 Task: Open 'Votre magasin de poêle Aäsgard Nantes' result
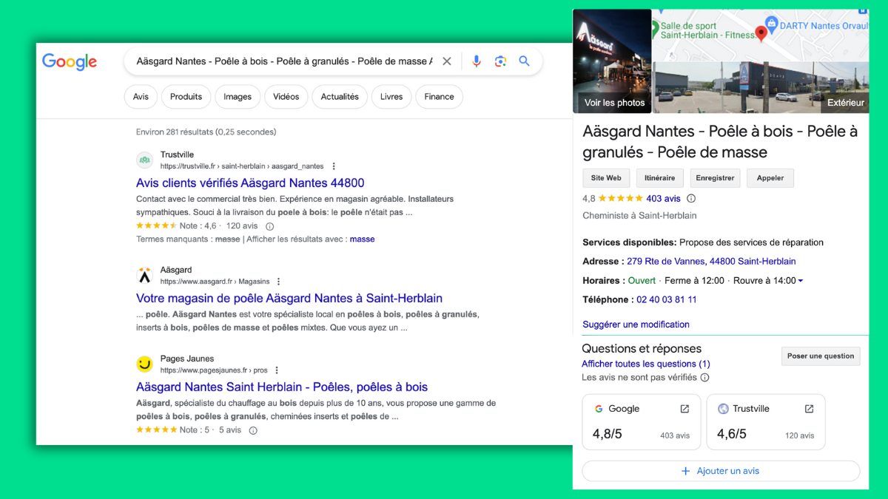(x=289, y=298)
